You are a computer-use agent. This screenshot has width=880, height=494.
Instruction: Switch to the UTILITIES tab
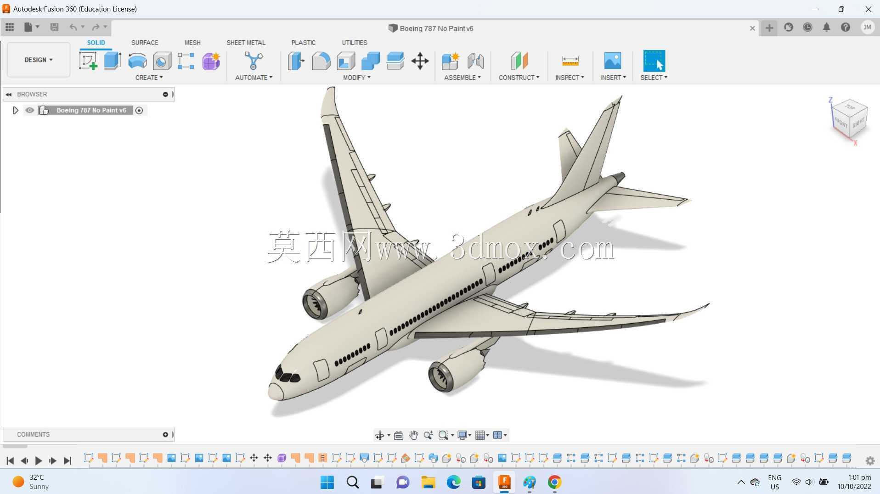pyautogui.click(x=354, y=43)
